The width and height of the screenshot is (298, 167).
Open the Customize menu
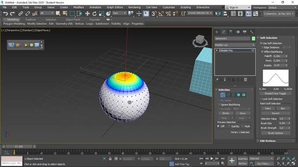[169, 7]
